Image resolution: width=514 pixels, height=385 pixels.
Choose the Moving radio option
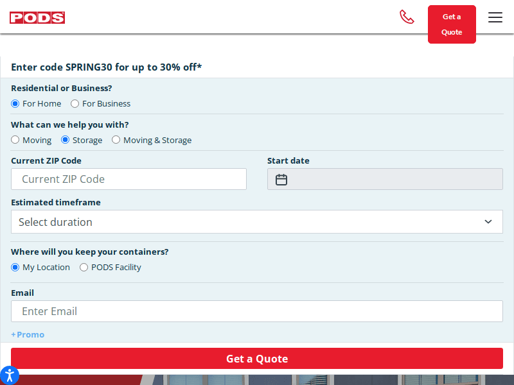tap(15, 140)
